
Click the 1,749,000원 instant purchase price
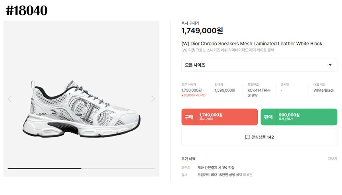pos(202,31)
